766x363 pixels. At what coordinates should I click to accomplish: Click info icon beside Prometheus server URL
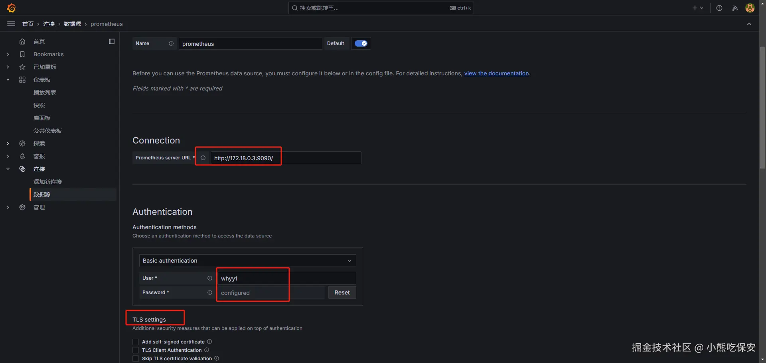click(203, 158)
